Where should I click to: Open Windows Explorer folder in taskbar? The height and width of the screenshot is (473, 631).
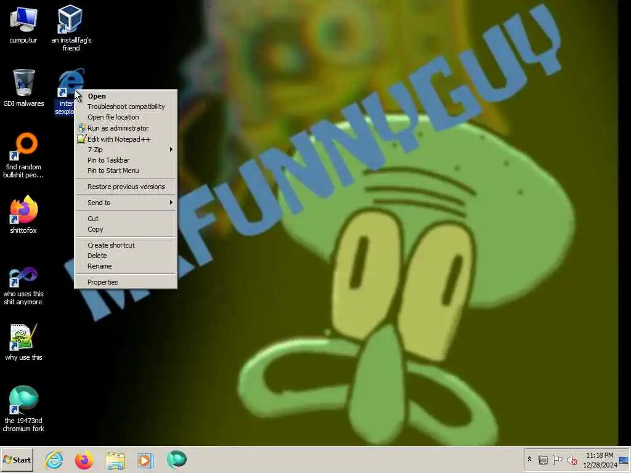coord(115,460)
